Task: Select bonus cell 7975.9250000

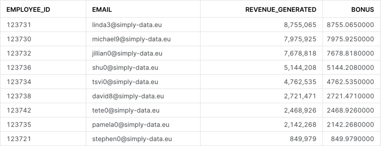Action: coord(352,39)
